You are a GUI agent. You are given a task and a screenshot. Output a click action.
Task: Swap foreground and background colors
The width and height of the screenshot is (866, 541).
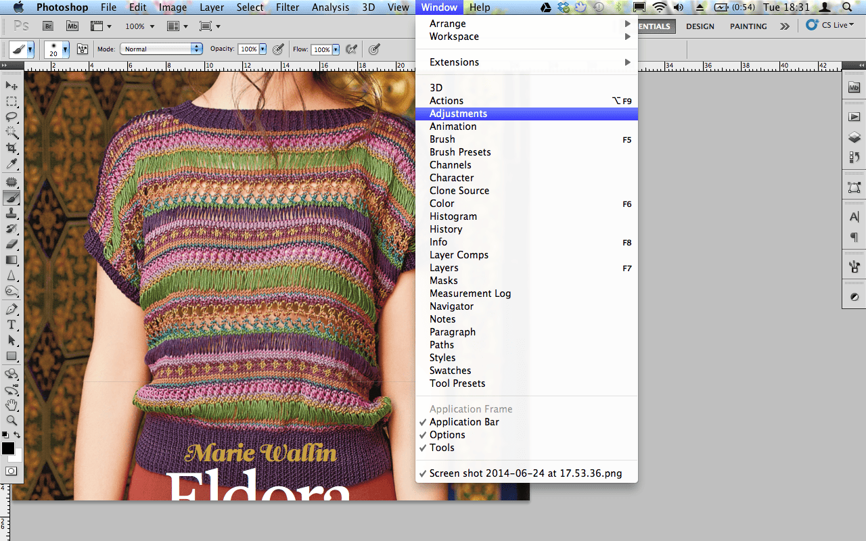(17, 435)
